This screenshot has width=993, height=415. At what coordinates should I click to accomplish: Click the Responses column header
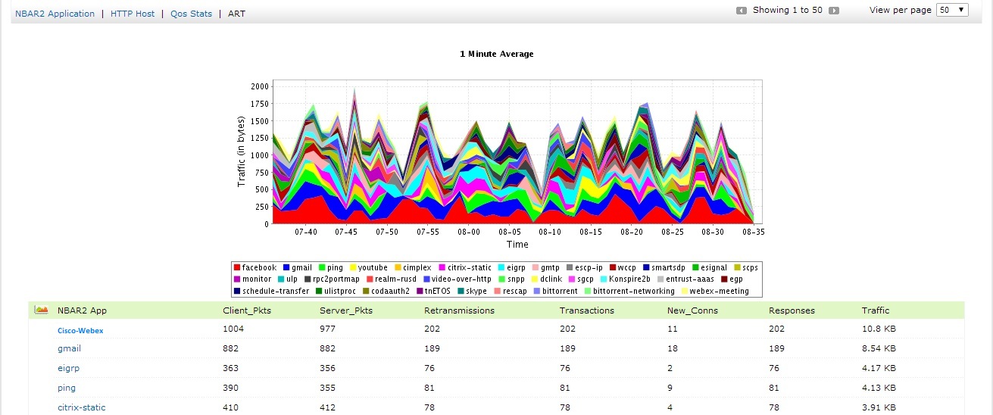click(791, 310)
